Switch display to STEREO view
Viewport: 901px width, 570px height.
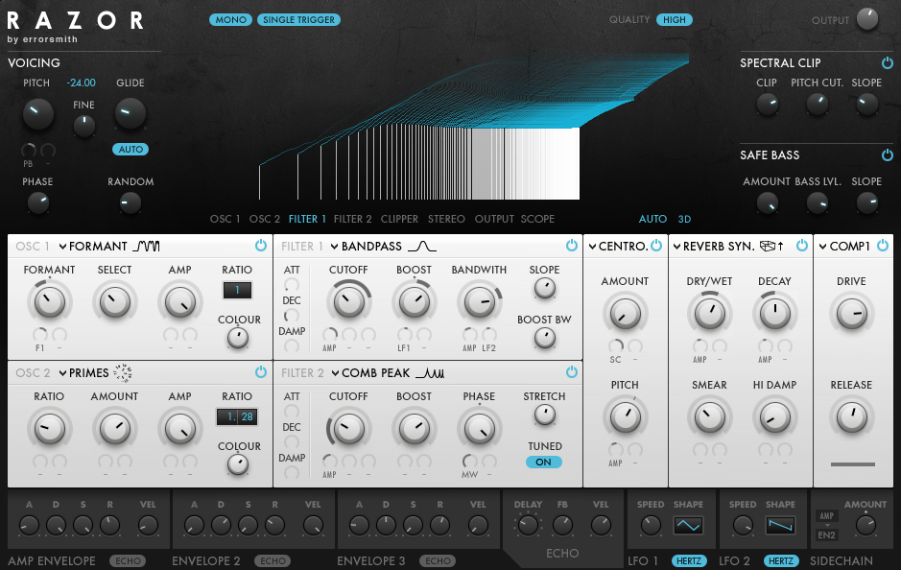coord(446,219)
